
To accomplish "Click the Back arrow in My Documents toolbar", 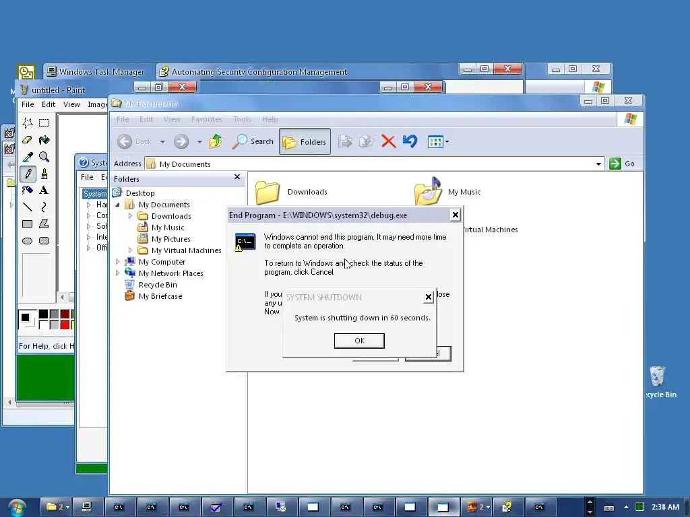I will (x=125, y=141).
